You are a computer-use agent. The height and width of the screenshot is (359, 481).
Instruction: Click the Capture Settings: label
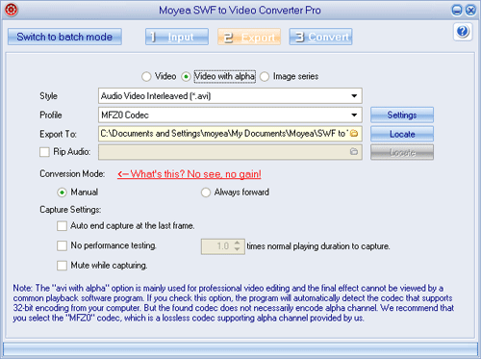[x=70, y=210]
